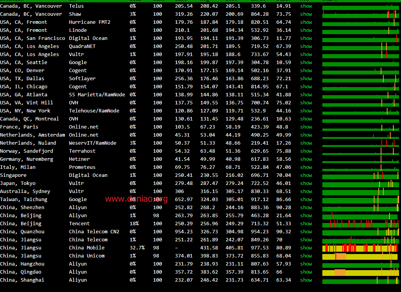Click the Prometeus ISP name
This screenshot has width=401, height=292.
pyautogui.click(x=82, y=167)
